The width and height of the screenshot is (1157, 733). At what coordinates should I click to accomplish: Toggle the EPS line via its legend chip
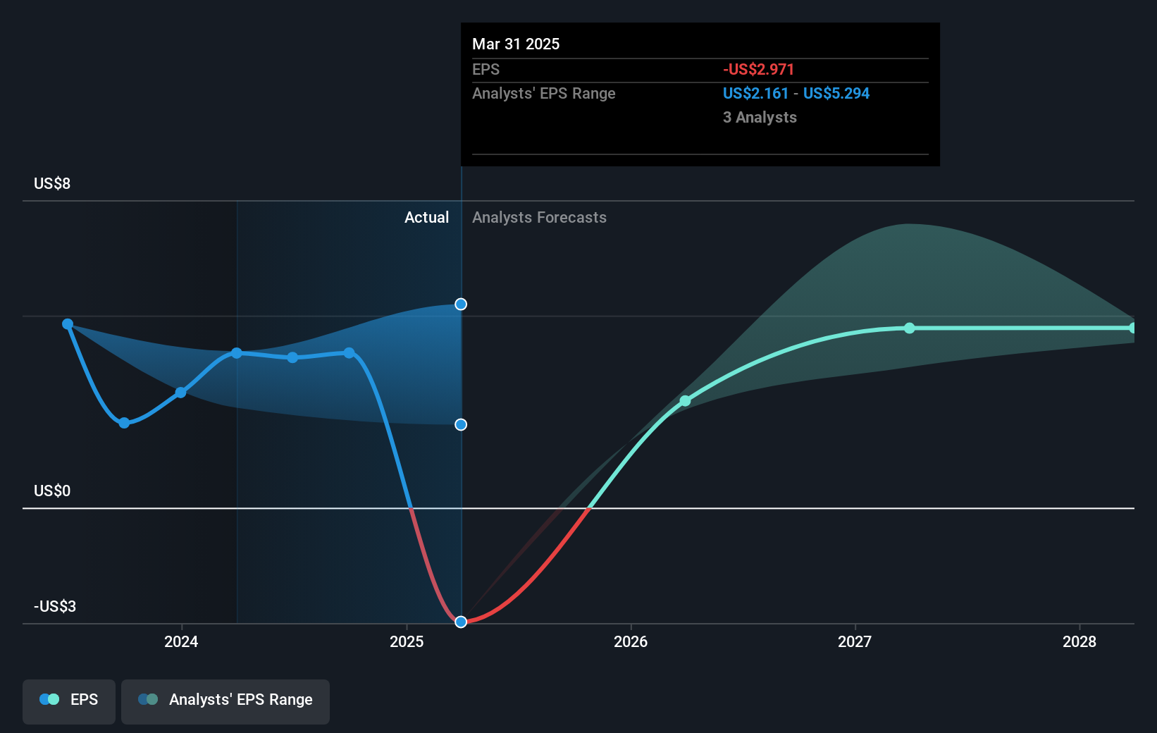point(68,701)
